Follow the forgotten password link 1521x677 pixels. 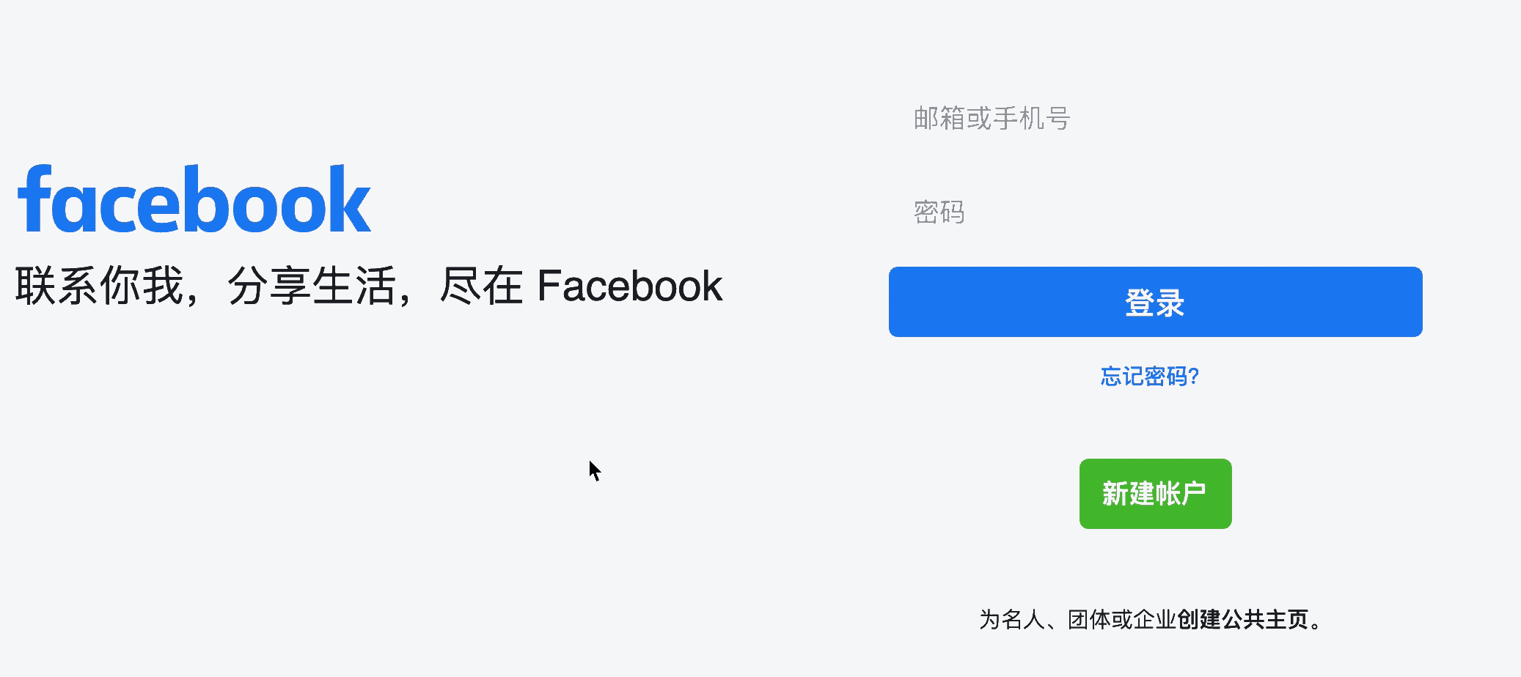click(1149, 377)
